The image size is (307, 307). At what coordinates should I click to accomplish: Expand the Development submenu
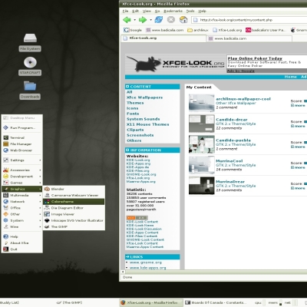click(x=22, y=177)
